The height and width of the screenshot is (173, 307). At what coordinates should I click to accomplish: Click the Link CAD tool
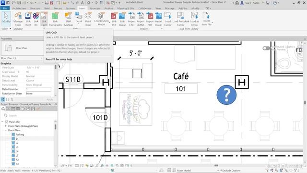coord(44,19)
